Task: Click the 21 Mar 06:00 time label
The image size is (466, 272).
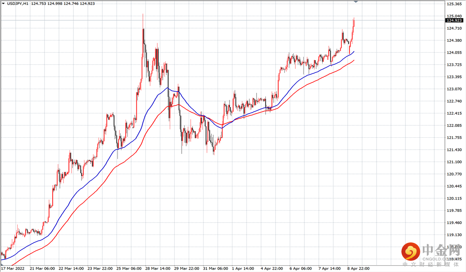Action: point(42,268)
